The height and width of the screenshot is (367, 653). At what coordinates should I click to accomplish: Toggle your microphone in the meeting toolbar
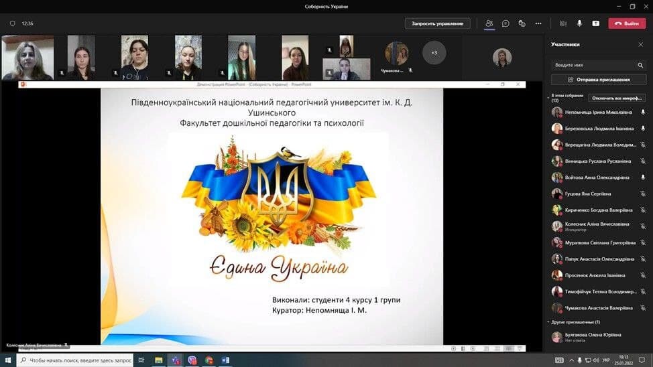tap(579, 23)
